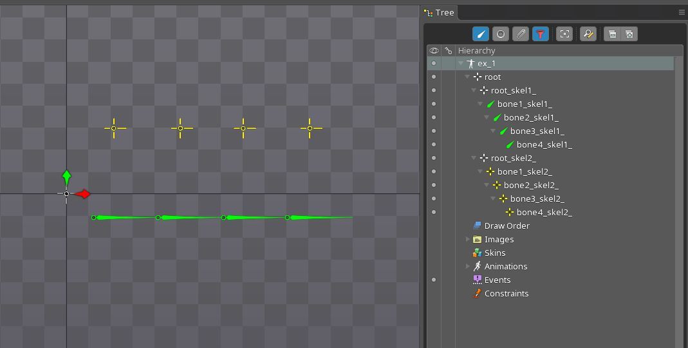
Task: Select the root_skel2_ row label
Action: 514,158
